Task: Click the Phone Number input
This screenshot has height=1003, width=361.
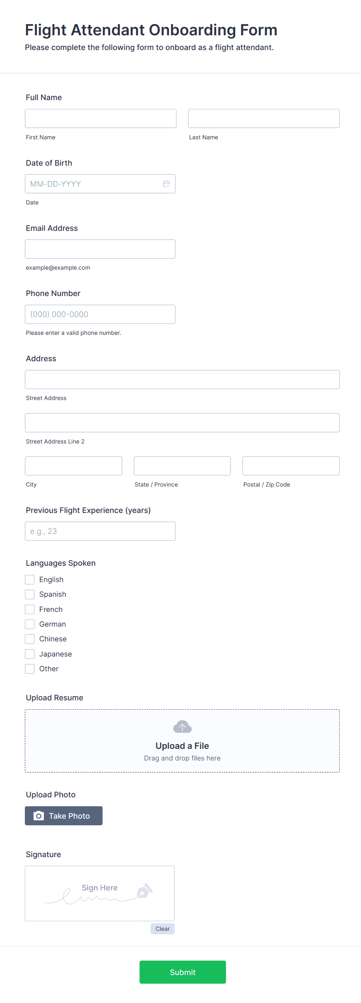Action: 100,314
